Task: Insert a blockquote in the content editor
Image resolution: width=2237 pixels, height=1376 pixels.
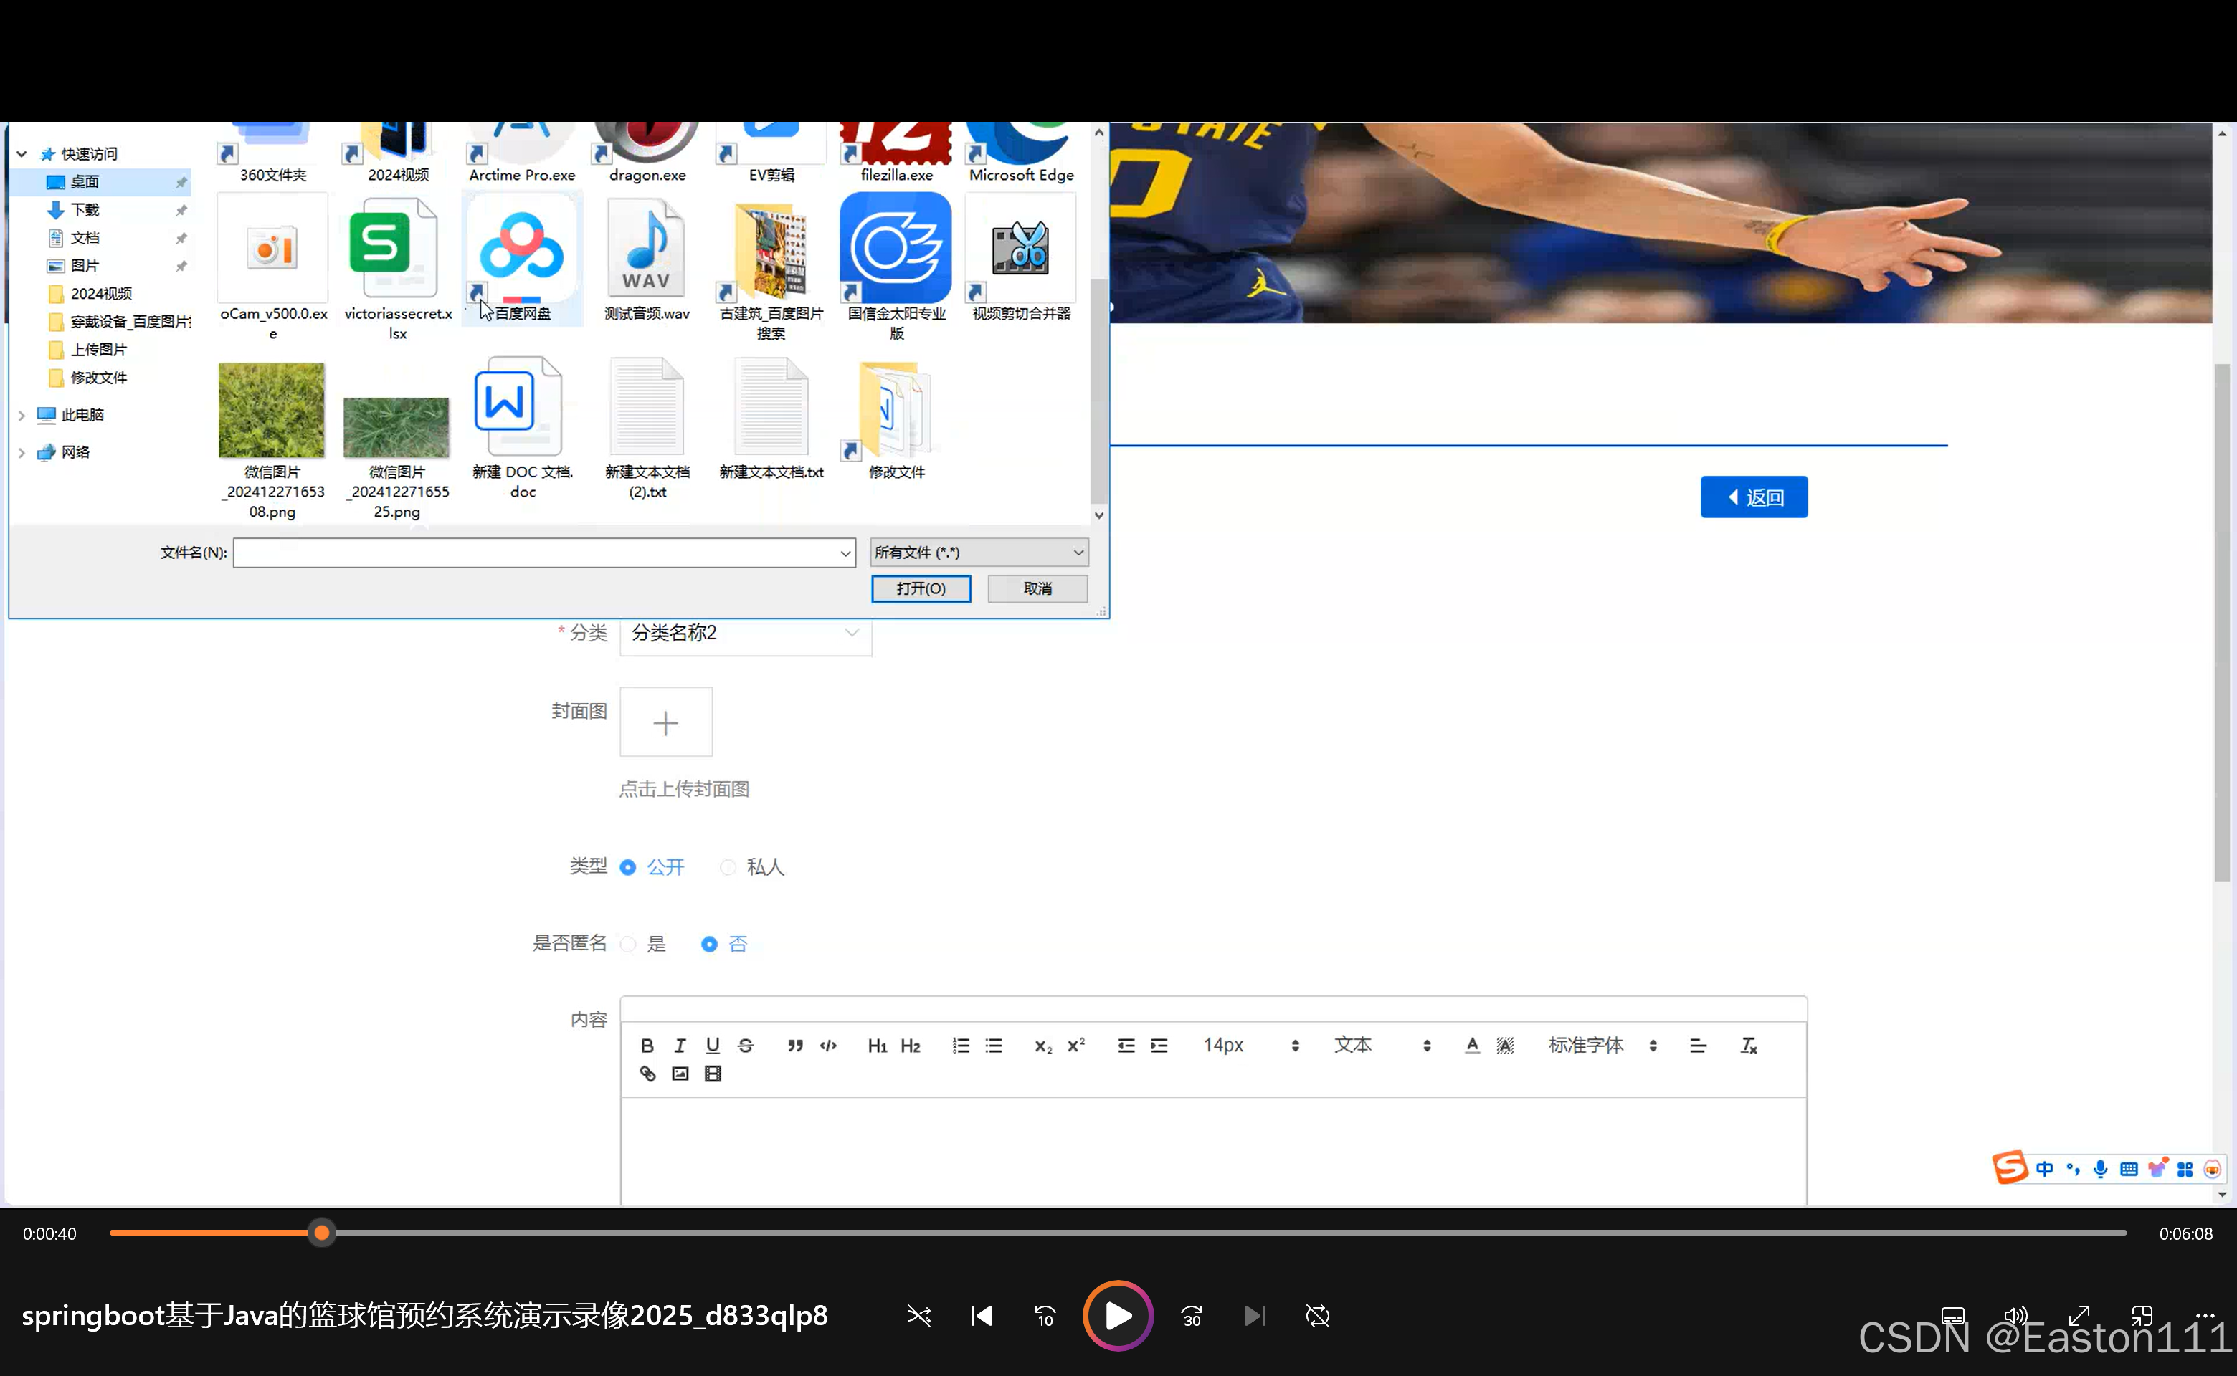Action: point(795,1045)
